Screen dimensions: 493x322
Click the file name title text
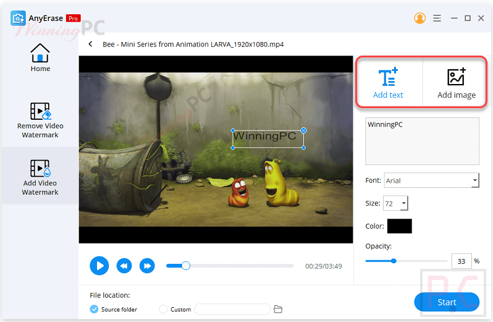point(193,44)
